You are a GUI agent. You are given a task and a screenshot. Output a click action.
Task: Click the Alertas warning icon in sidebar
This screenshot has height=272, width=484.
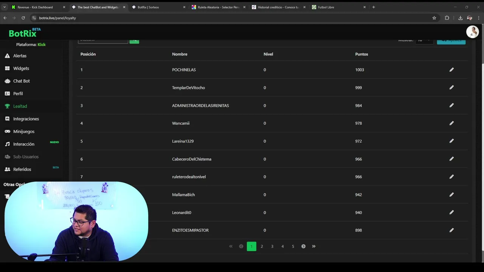tap(7, 56)
